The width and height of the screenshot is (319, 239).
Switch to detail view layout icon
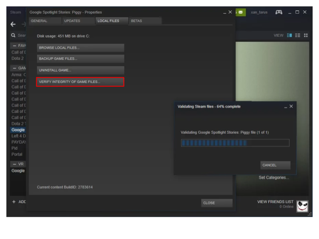click(x=289, y=35)
